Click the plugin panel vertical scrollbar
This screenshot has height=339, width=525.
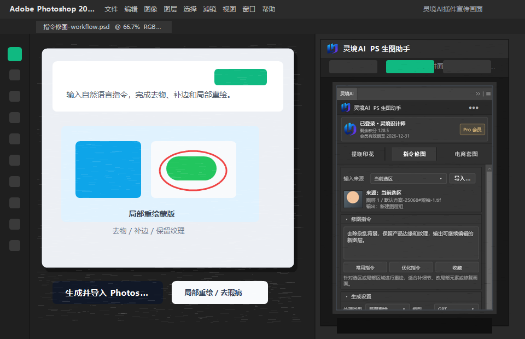[489, 239]
